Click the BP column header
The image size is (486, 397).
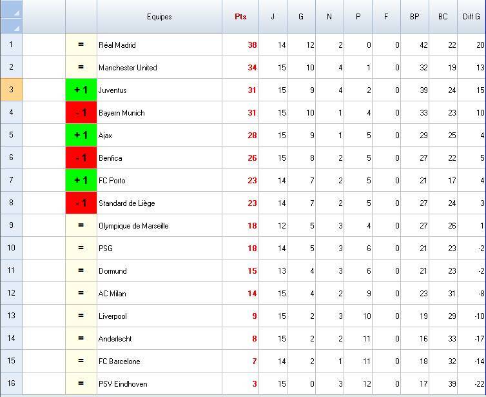414,17
